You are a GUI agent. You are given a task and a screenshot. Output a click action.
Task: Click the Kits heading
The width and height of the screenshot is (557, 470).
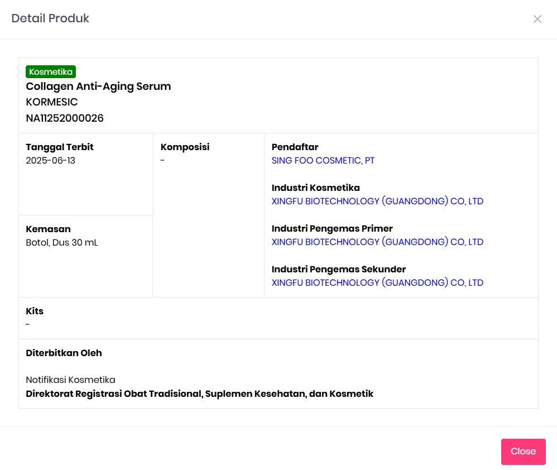tap(35, 311)
